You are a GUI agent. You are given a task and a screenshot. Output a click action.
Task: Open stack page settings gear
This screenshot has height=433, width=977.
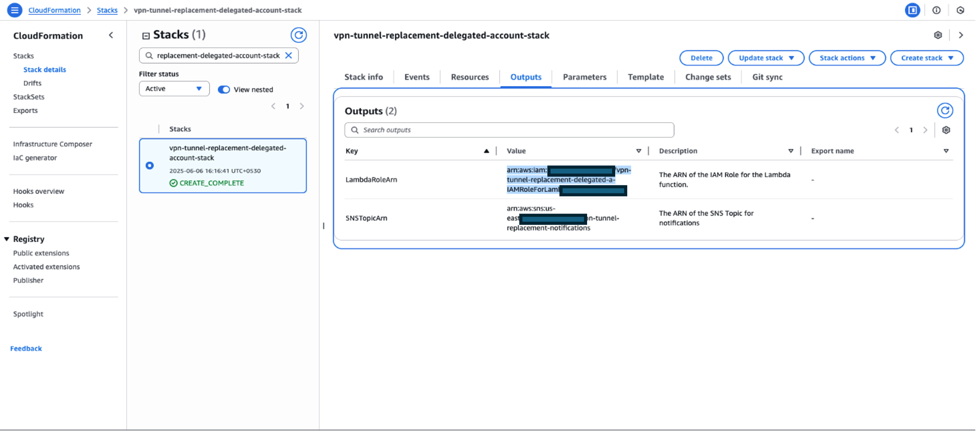tap(938, 35)
